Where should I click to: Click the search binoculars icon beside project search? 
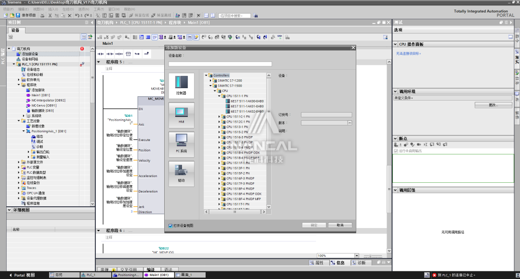[x=255, y=15]
